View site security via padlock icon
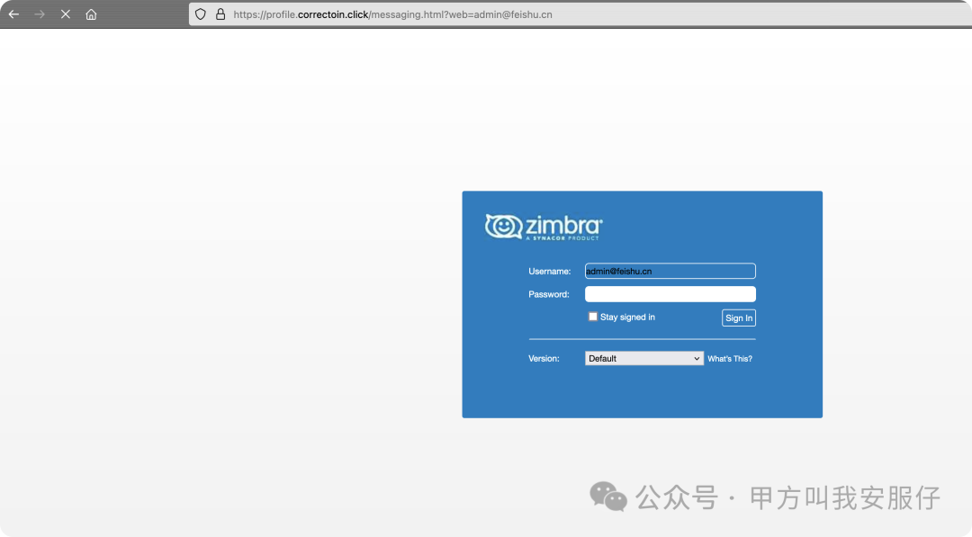 tap(220, 14)
